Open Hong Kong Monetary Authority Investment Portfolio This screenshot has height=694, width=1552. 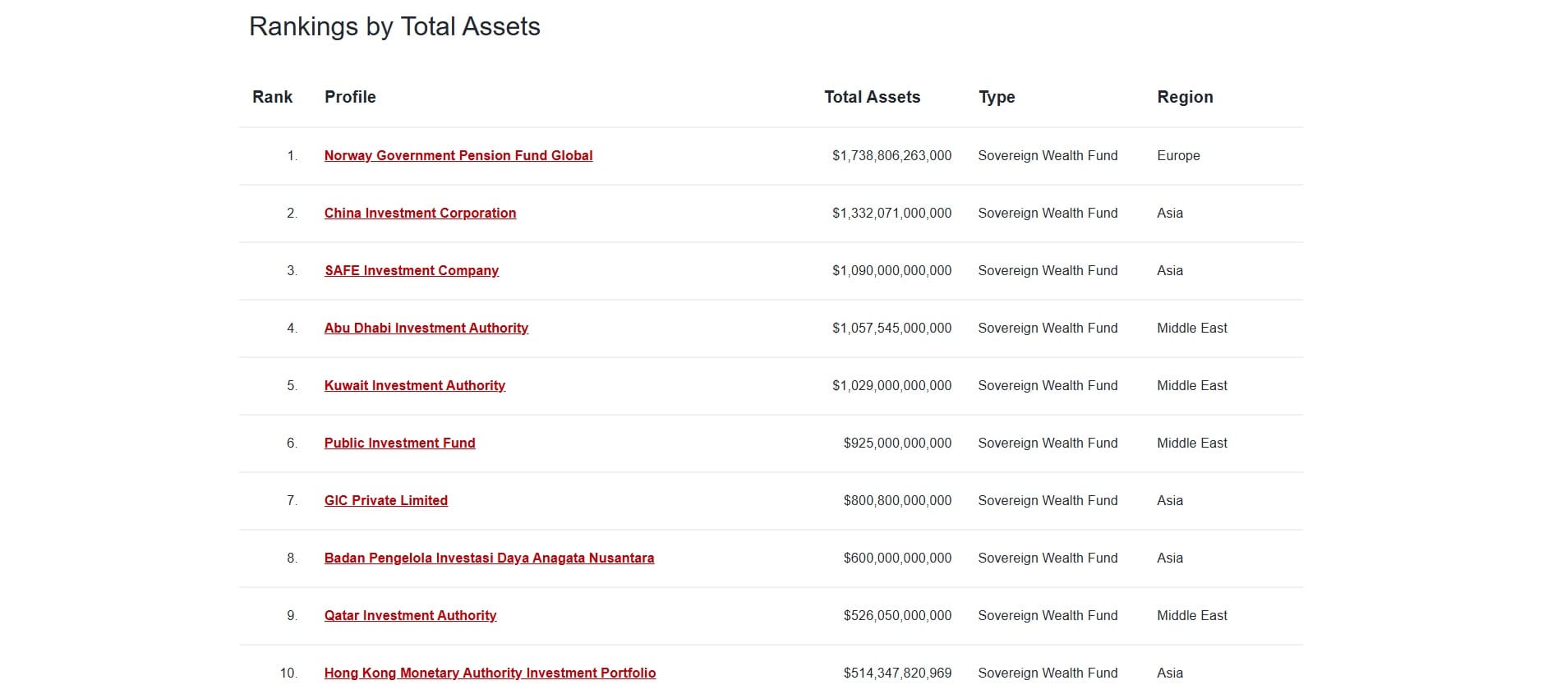pyautogui.click(x=490, y=673)
